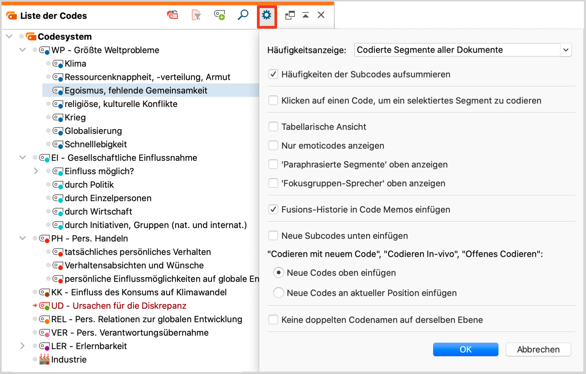
Task: Click the reset activations icon in toolbar
Action: (173, 15)
